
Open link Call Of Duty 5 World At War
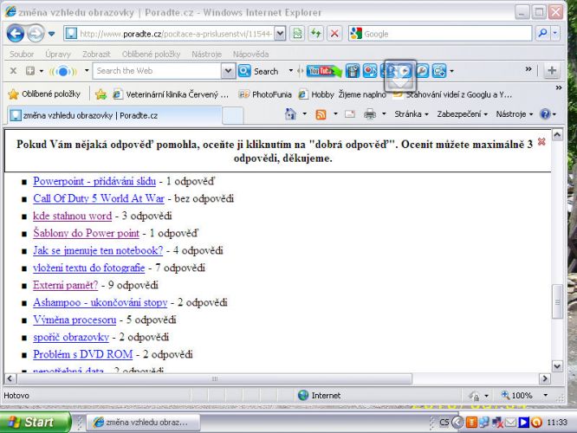click(x=99, y=198)
